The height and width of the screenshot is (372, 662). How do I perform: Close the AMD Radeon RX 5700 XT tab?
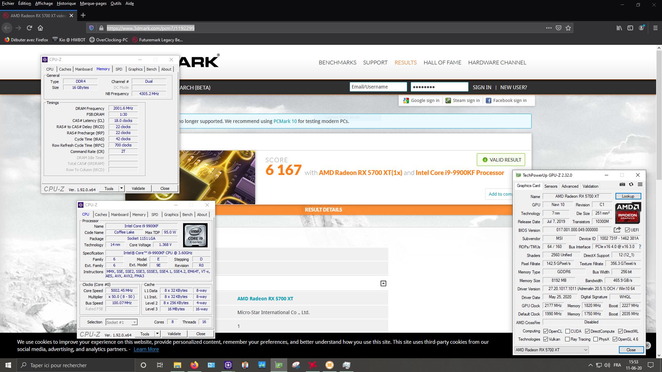click(71, 15)
